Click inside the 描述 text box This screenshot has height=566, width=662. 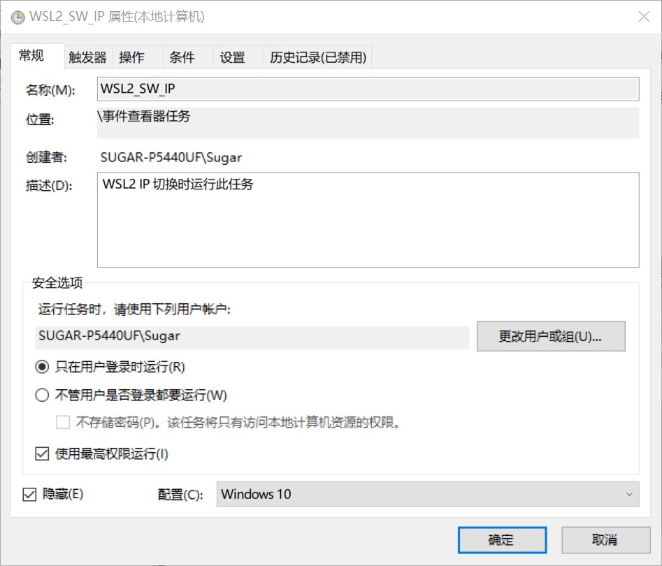368,219
